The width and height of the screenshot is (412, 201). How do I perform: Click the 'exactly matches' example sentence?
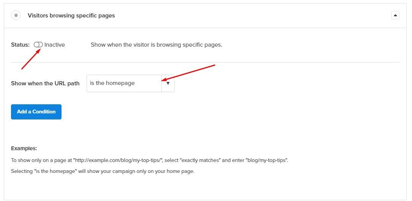coord(150,160)
